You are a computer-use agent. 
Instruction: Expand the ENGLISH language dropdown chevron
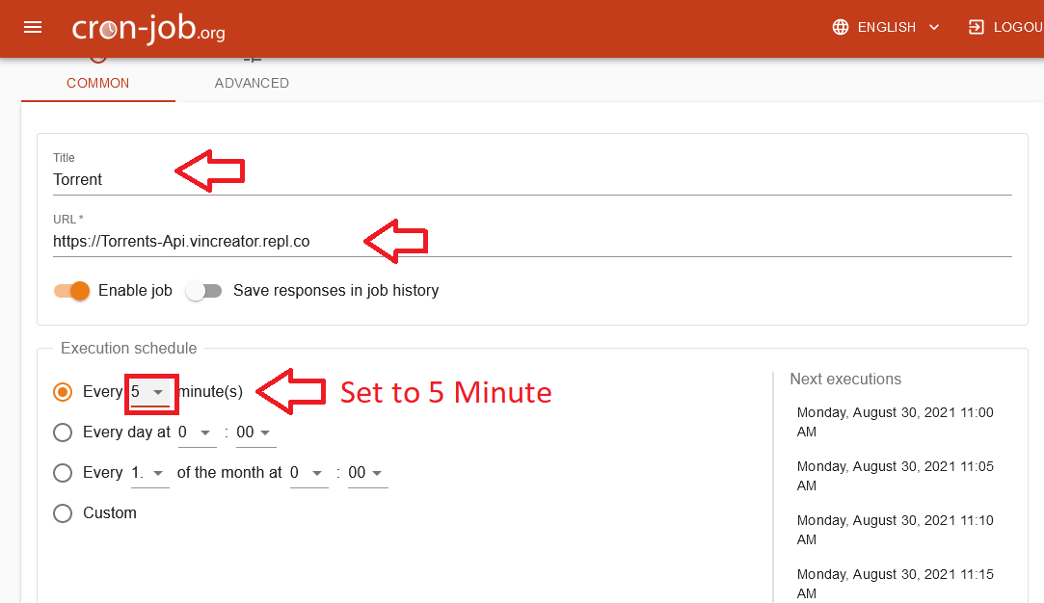click(x=934, y=27)
